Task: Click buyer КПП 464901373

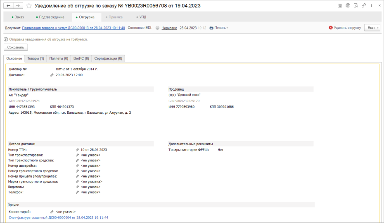Action: (62, 107)
